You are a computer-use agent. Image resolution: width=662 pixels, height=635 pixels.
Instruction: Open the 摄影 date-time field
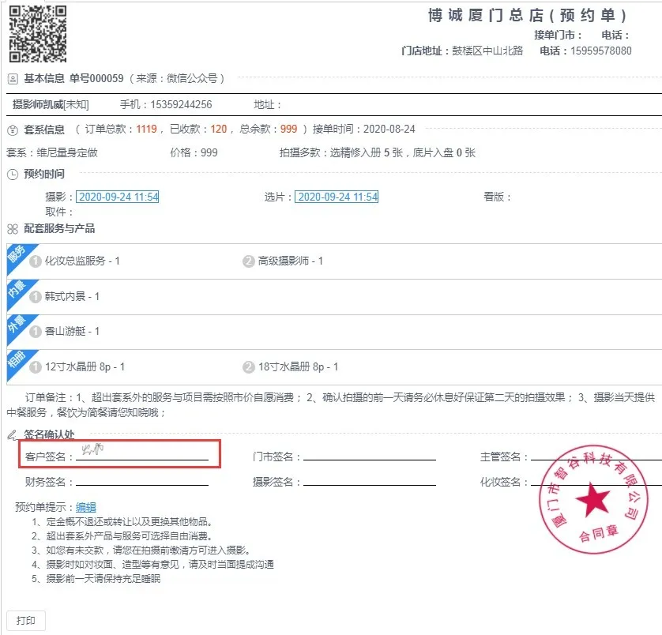[118, 197]
